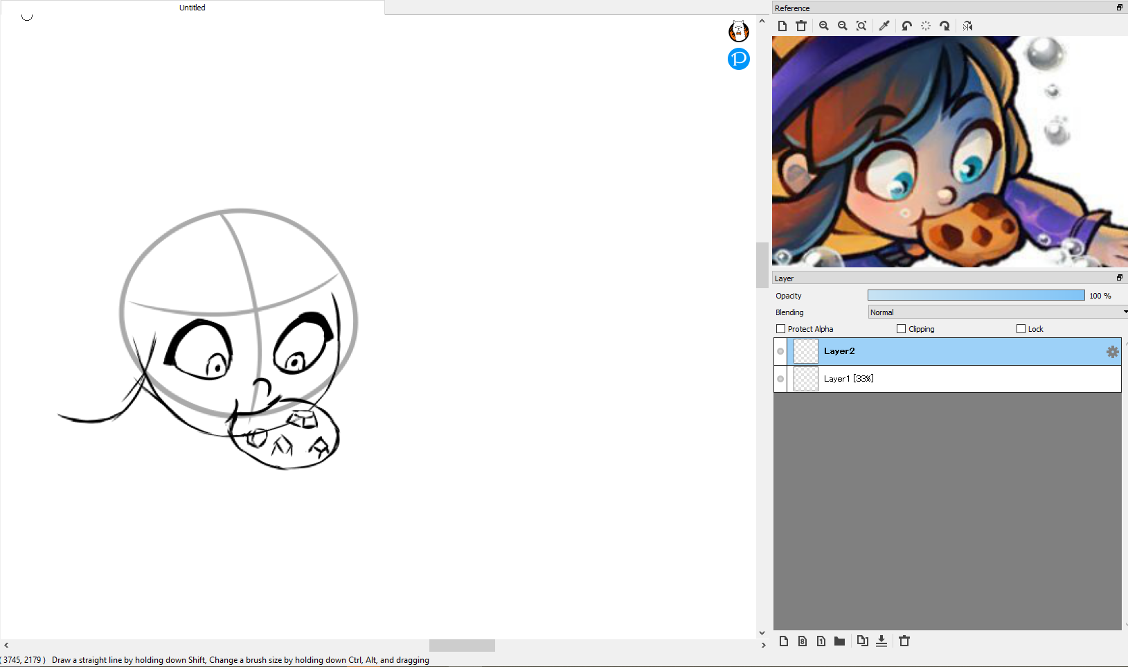Click the 100 % opacity value

click(x=1100, y=296)
